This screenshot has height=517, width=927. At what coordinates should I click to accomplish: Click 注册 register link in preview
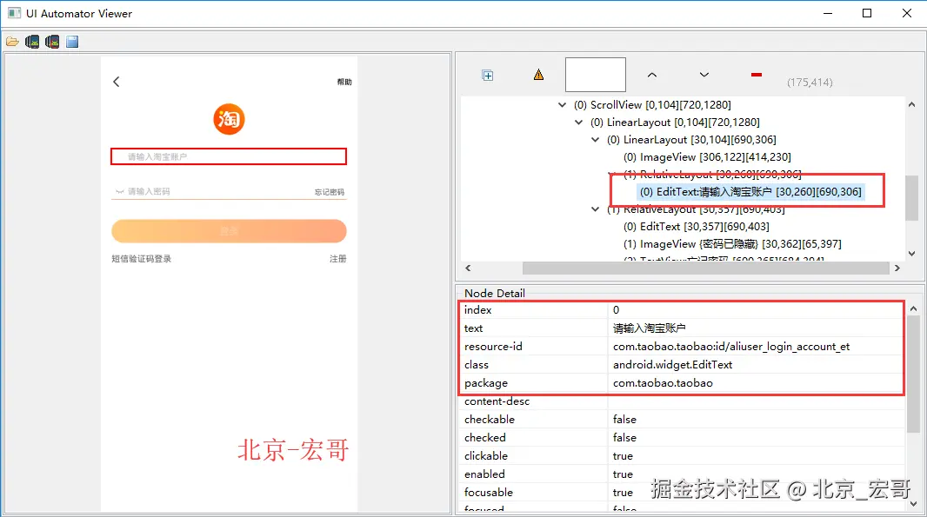(x=337, y=259)
